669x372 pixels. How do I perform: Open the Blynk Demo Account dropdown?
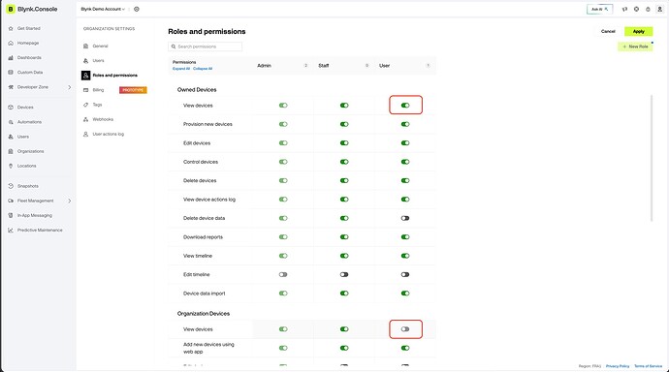tap(103, 9)
